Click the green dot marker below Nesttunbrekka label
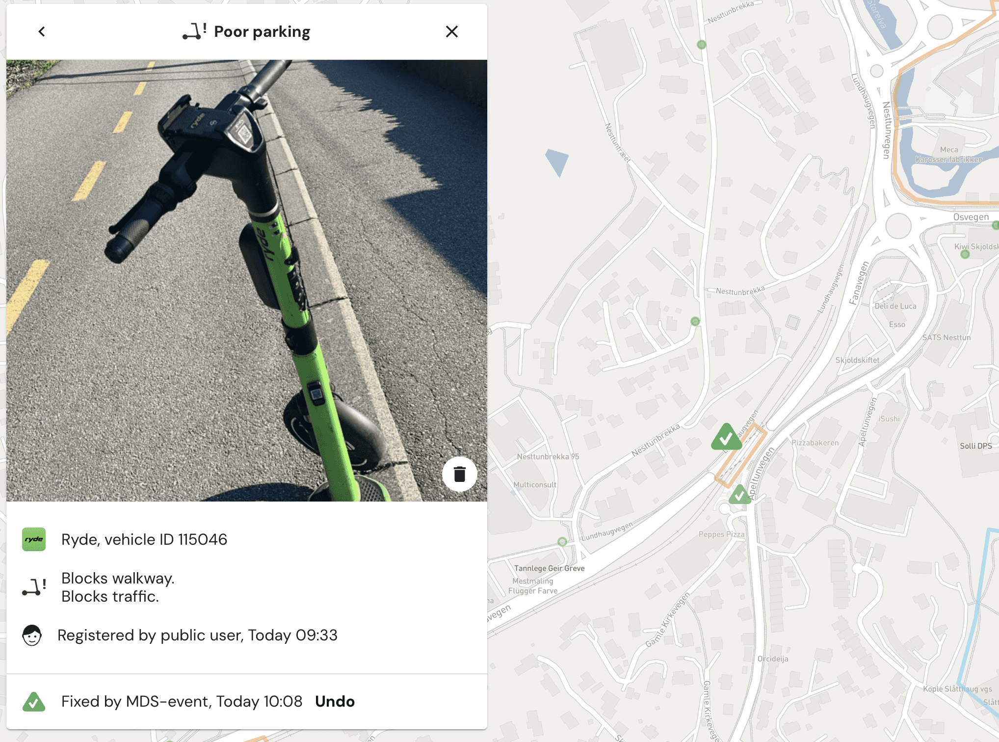The image size is (999, 742). pos(695,321)
